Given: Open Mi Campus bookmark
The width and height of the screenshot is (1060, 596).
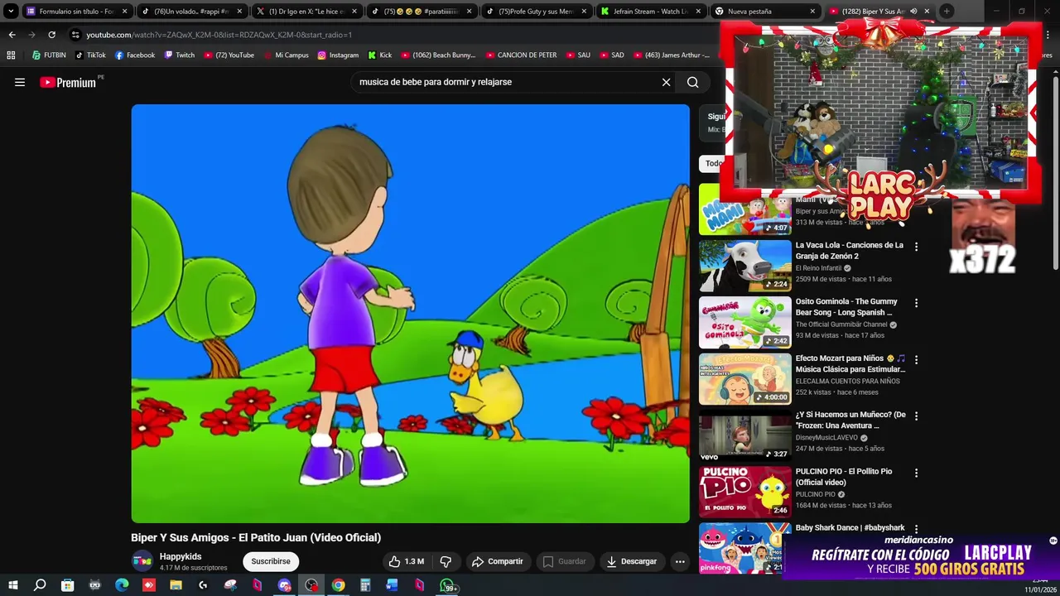Looking at the screenshot, I should click(286, 55).
